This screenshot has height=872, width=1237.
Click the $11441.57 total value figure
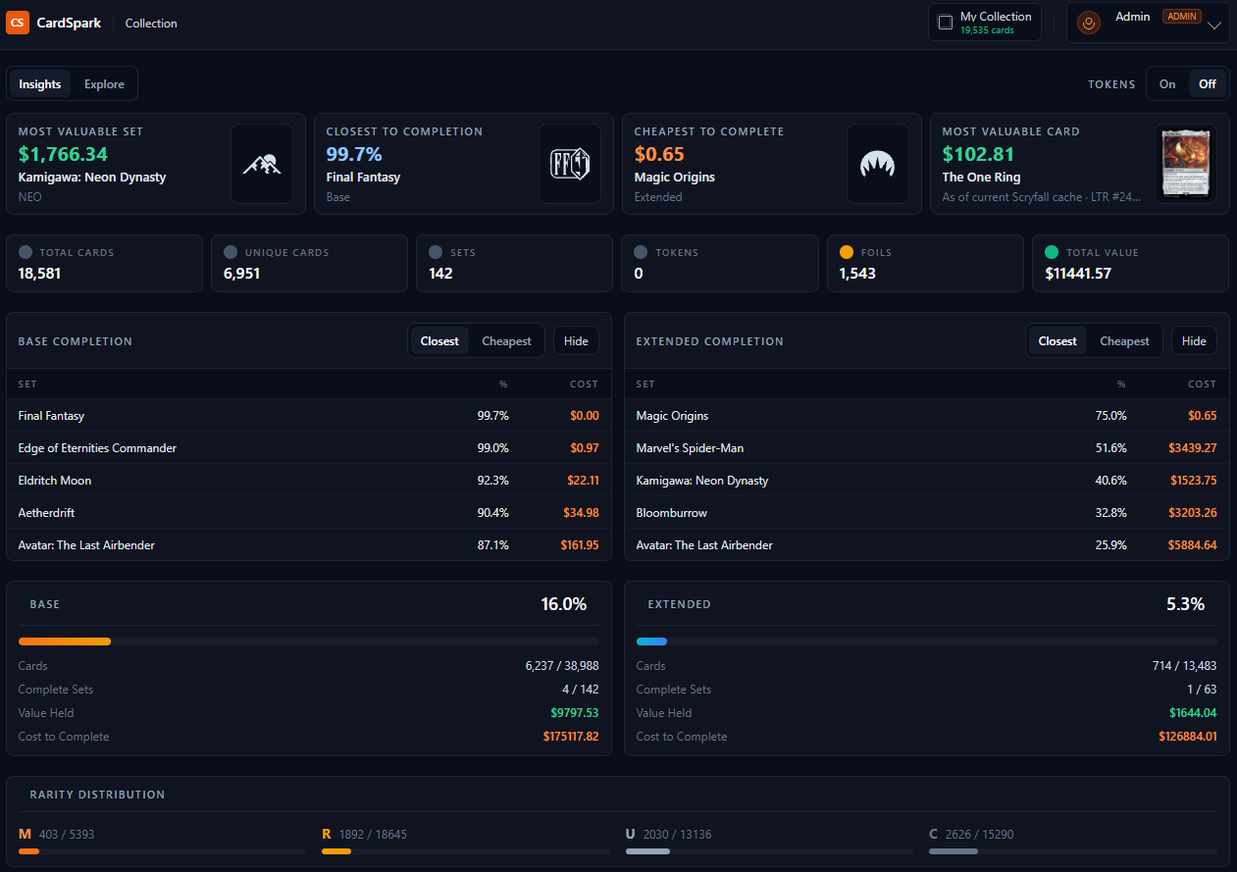pos(1078,274)
